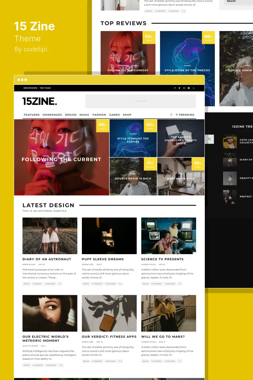The image size is (253, 380).
Task: Click the search magnifier in the black top bar
Action: coord(193,88)
